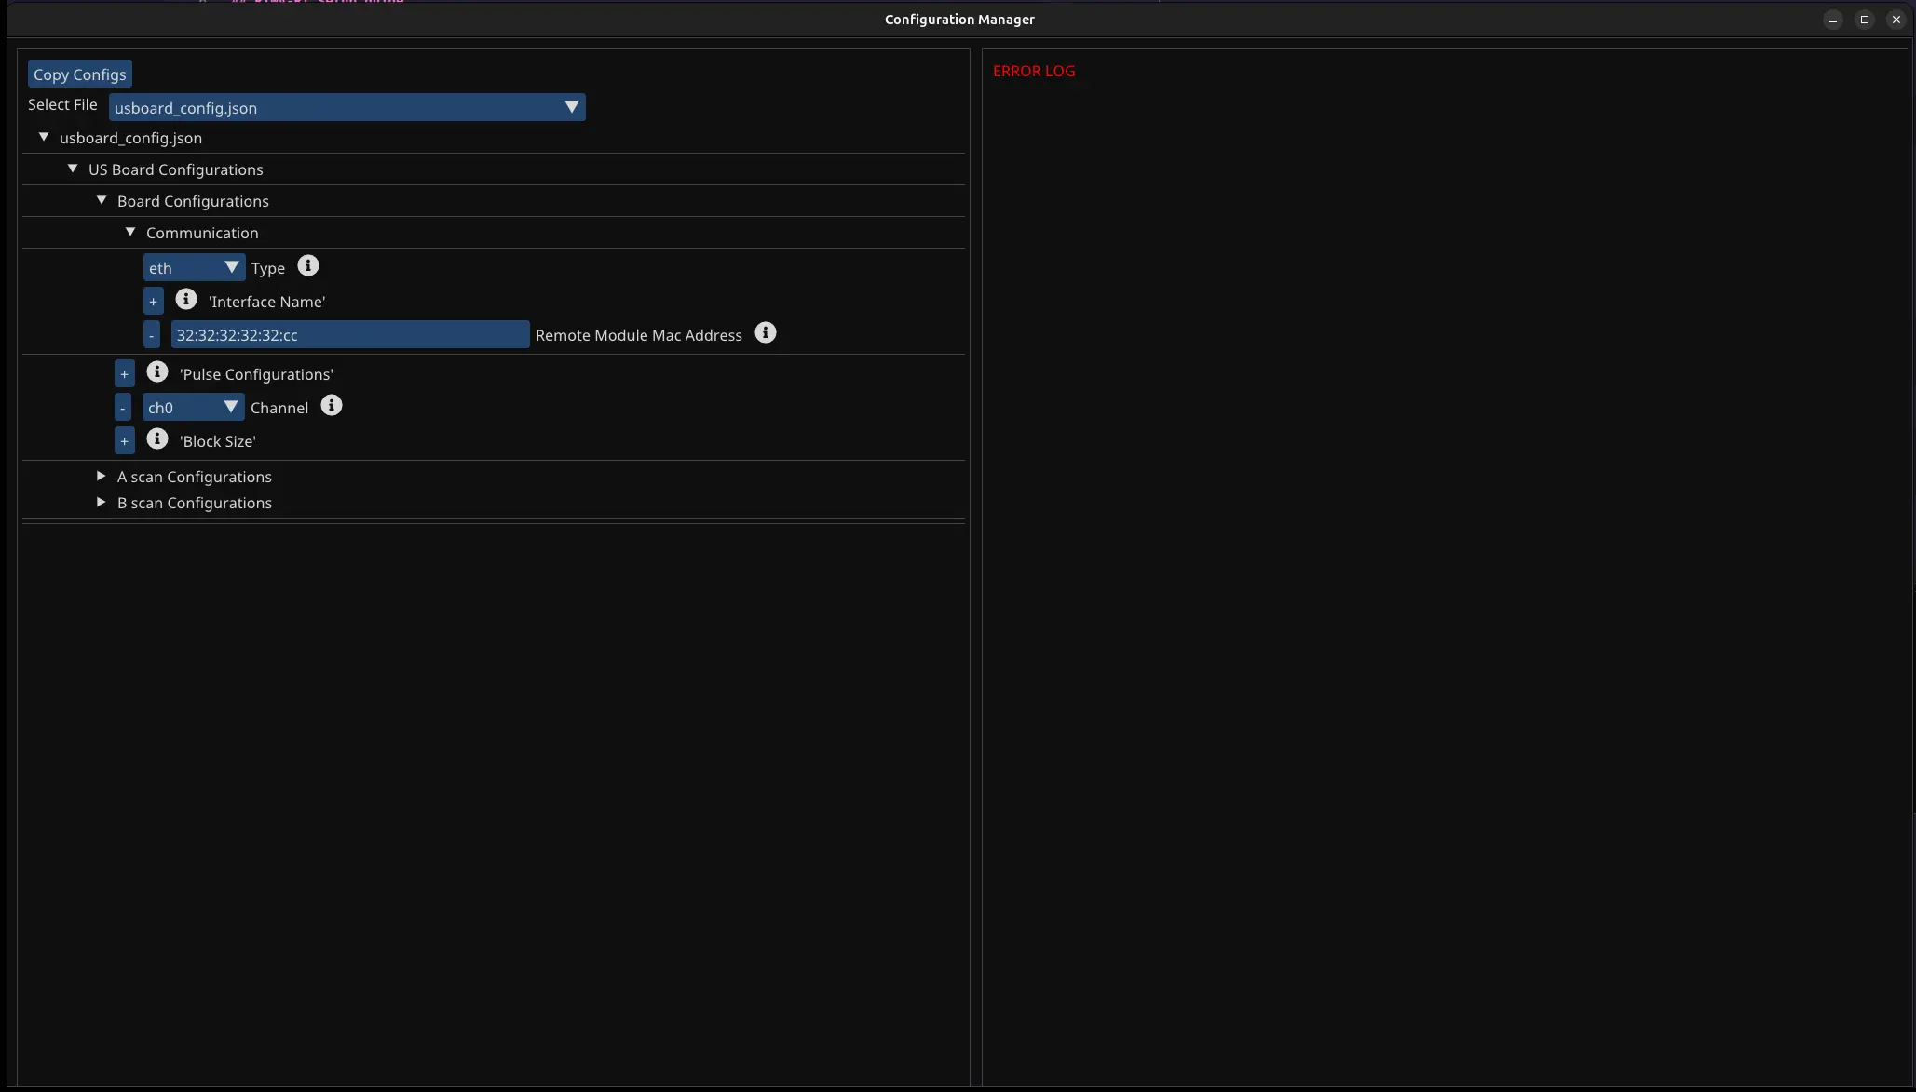Click info icon beside 'Pulse Configurations'
The width and height of the screenshot is (1916, 1092).
coord(157,372)
